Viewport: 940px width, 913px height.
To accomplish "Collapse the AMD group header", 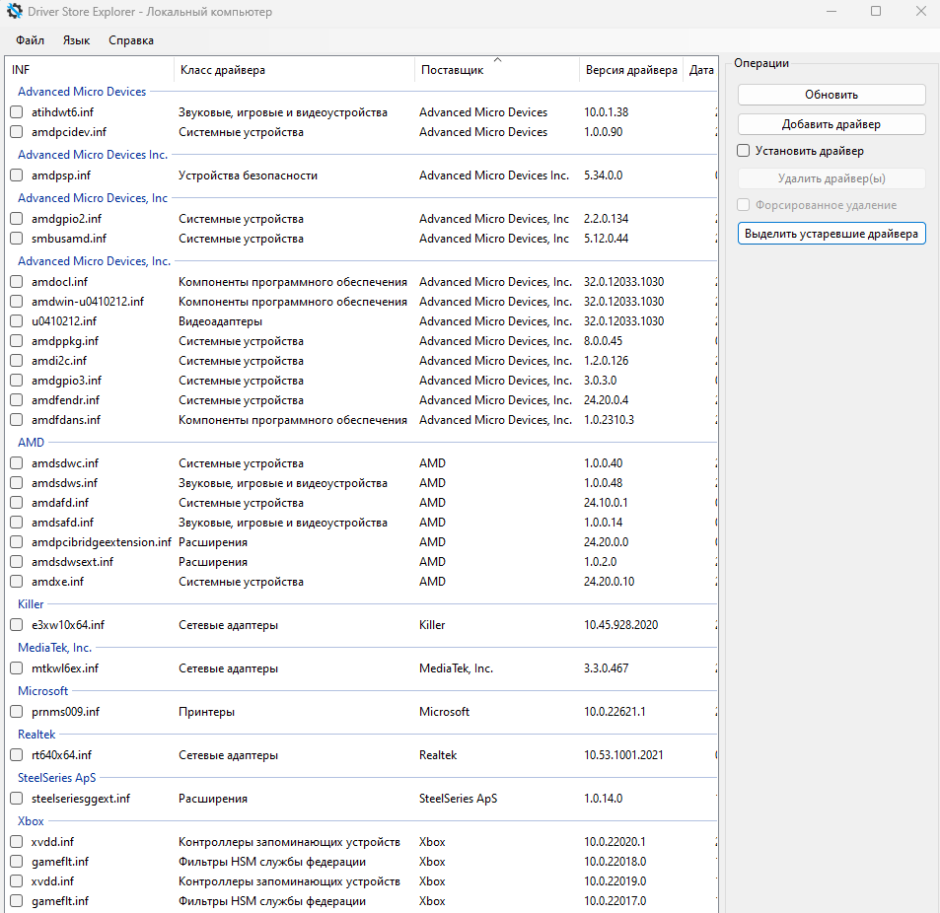I will point(31,443).
